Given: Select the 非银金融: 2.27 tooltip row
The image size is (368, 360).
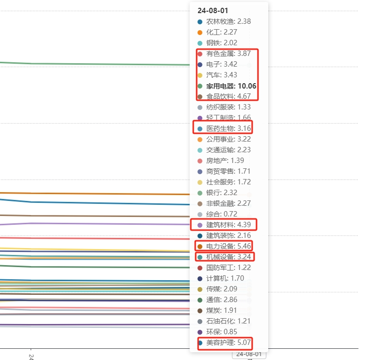Looking at the screenshot, I should [x=224, y=203].
